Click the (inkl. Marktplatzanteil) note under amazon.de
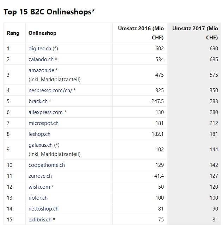This screenshot has width=223, height=226. coord(55,80)
